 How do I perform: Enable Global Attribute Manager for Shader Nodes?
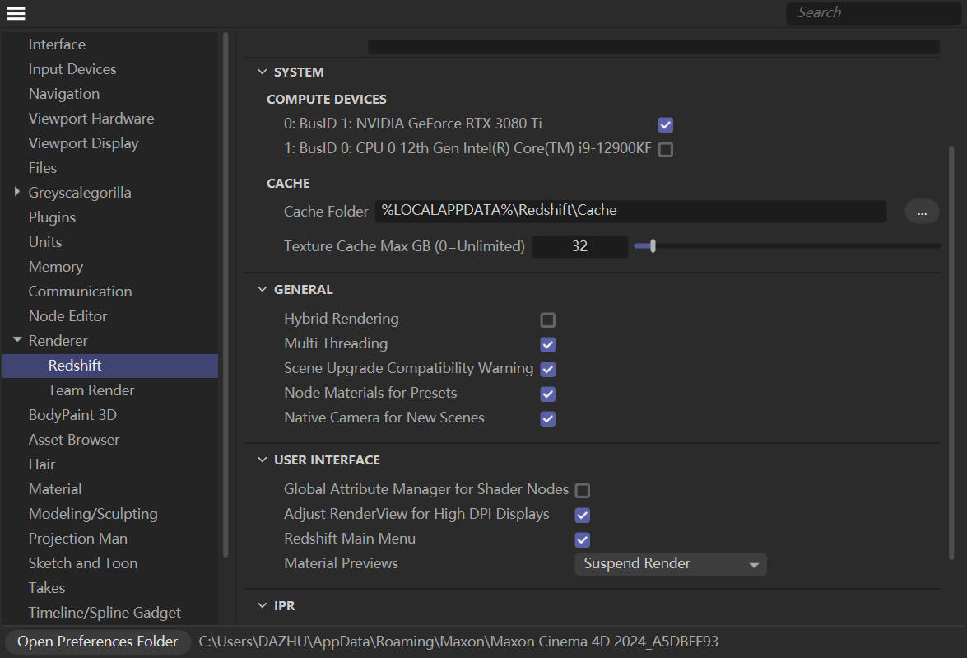coord(582,489)
